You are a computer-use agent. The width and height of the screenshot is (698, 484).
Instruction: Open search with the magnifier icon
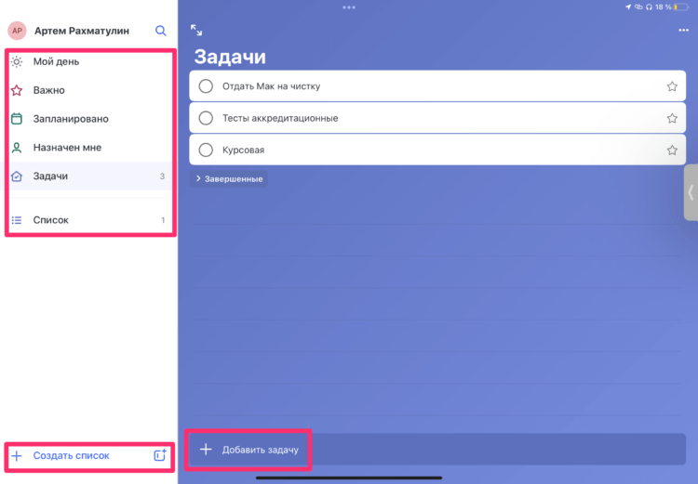click(161, 31)
